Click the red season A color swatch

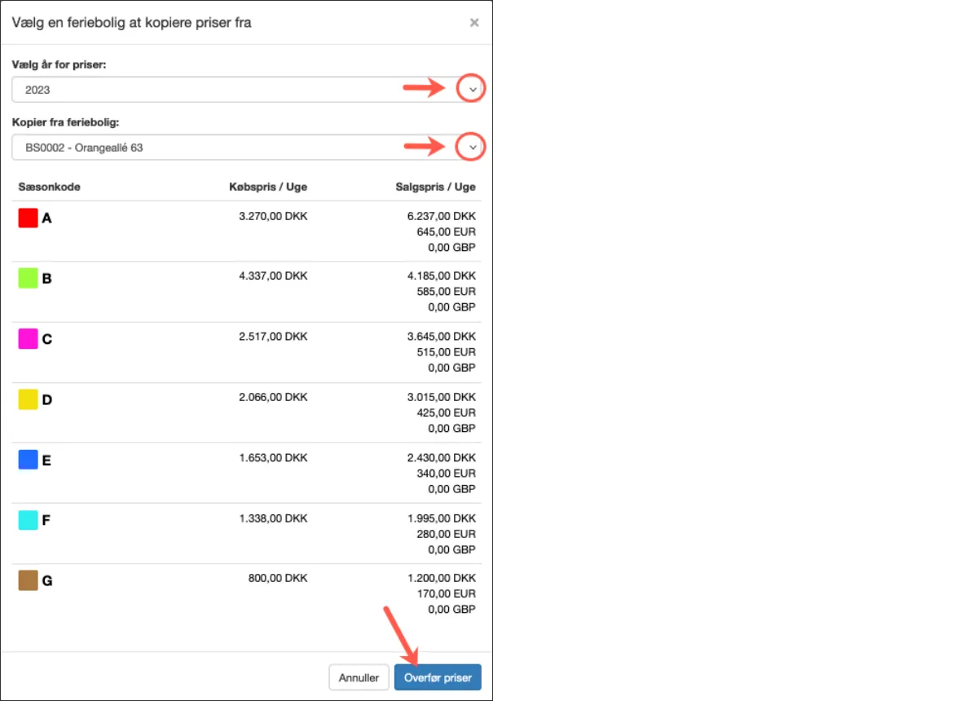tap(29, 218)
